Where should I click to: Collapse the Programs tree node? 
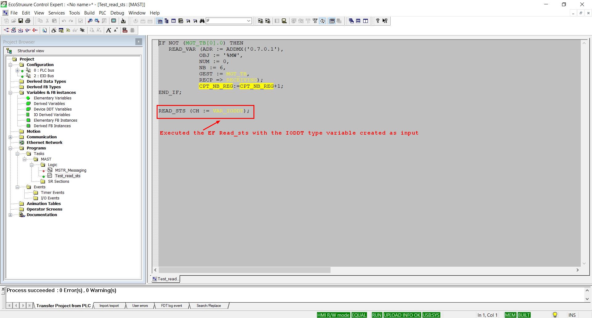click(x=10, y=148)
